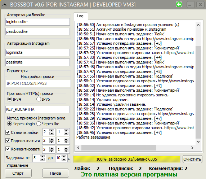The height and width of the screenshot is (179, 206).
Task: Click the BossBot app icon in title bar
Action: click(5, 5)
